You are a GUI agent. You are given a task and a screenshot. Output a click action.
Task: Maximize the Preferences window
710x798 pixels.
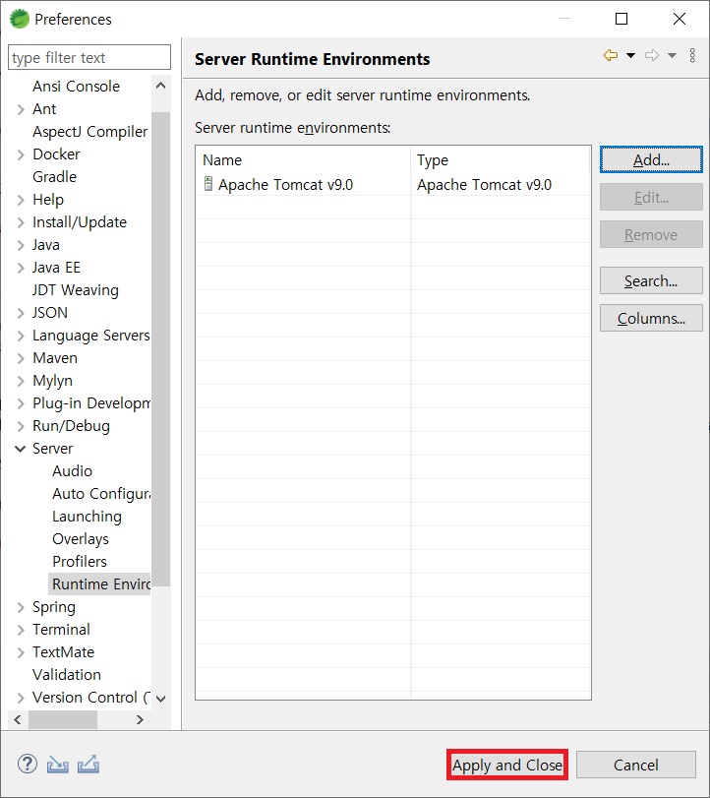(x=621, y=19)
